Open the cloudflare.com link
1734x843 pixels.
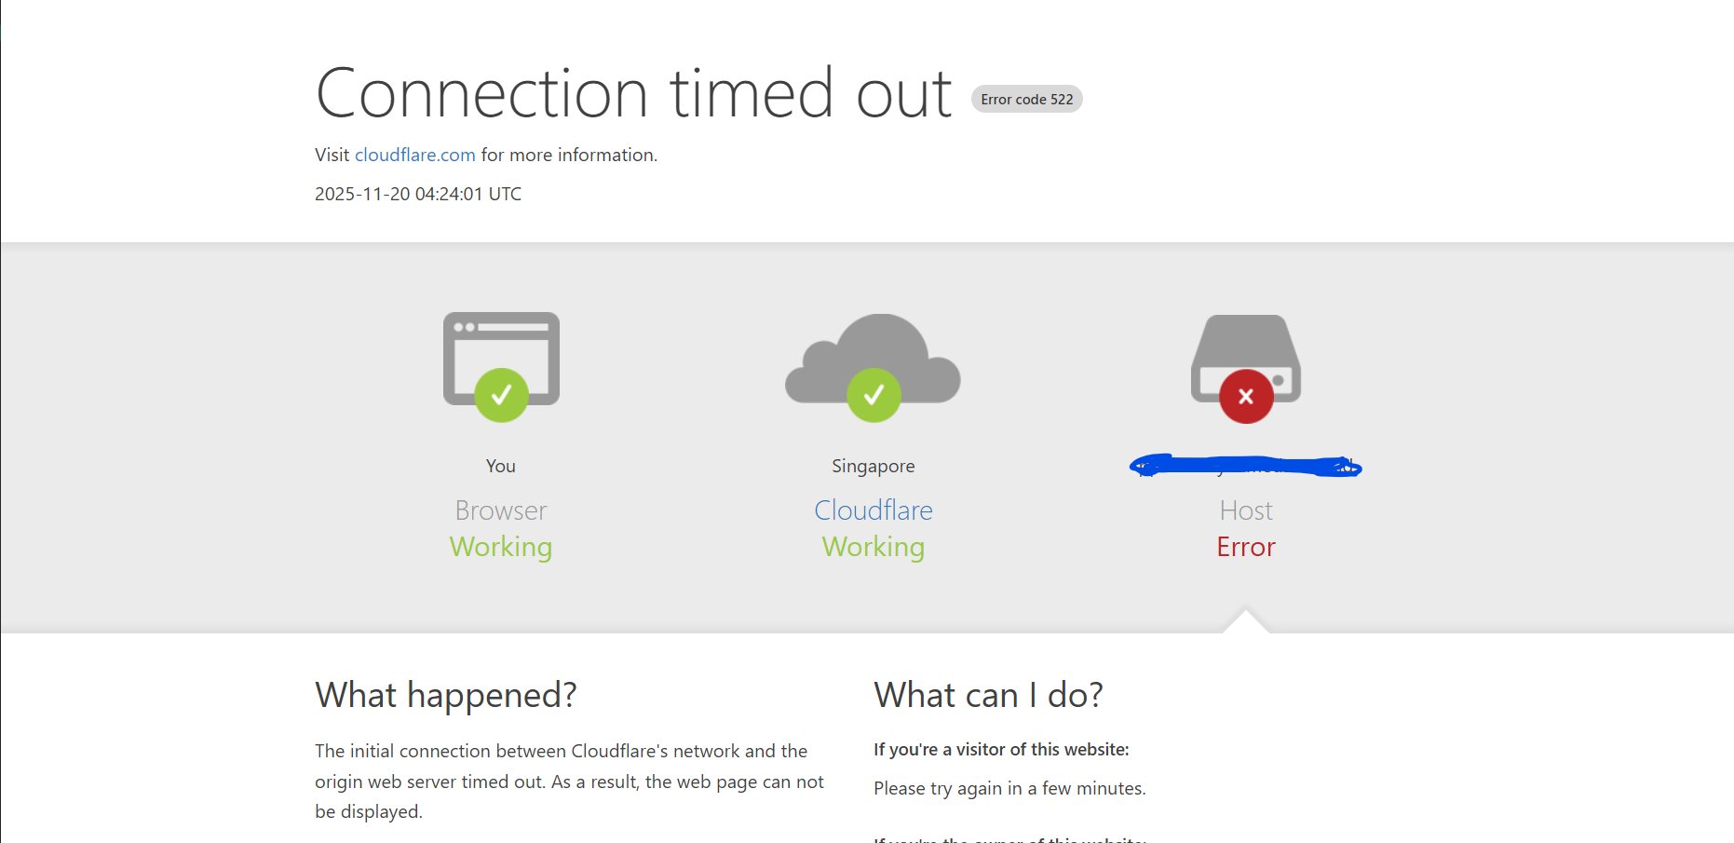pos(415,156)
